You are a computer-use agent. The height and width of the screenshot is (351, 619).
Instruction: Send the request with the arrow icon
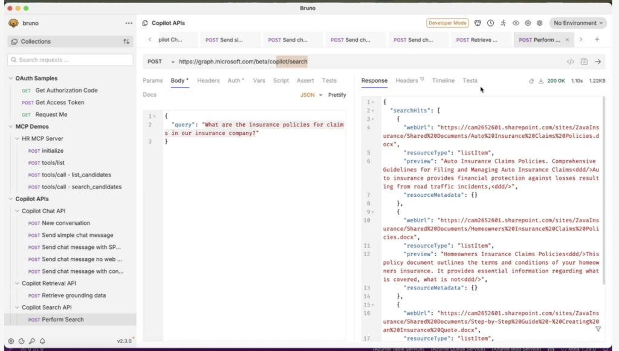pyautogui.click(x=598, y=62)
